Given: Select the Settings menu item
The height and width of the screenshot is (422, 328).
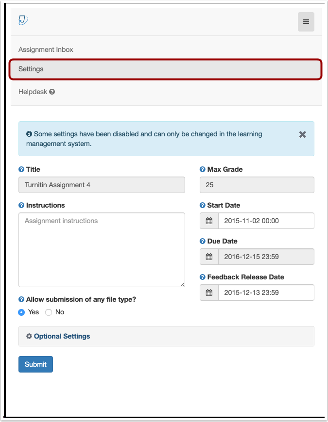Looking at the screenshot, I should pyautogui.click(x=166, y=69).
